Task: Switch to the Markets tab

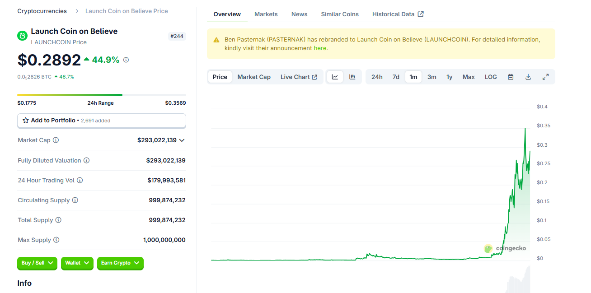Action: coord(266,14)
